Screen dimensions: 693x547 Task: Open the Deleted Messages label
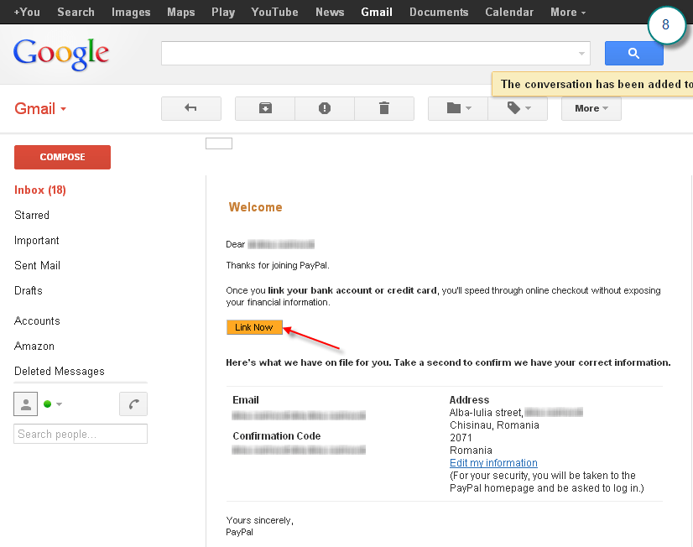[x=60, y=371]
